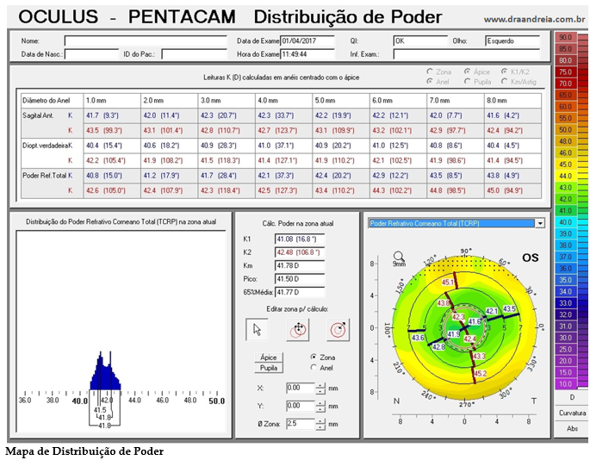Select the Zona radio in K readings header
590x460 pixels.
tap(430, 71)
